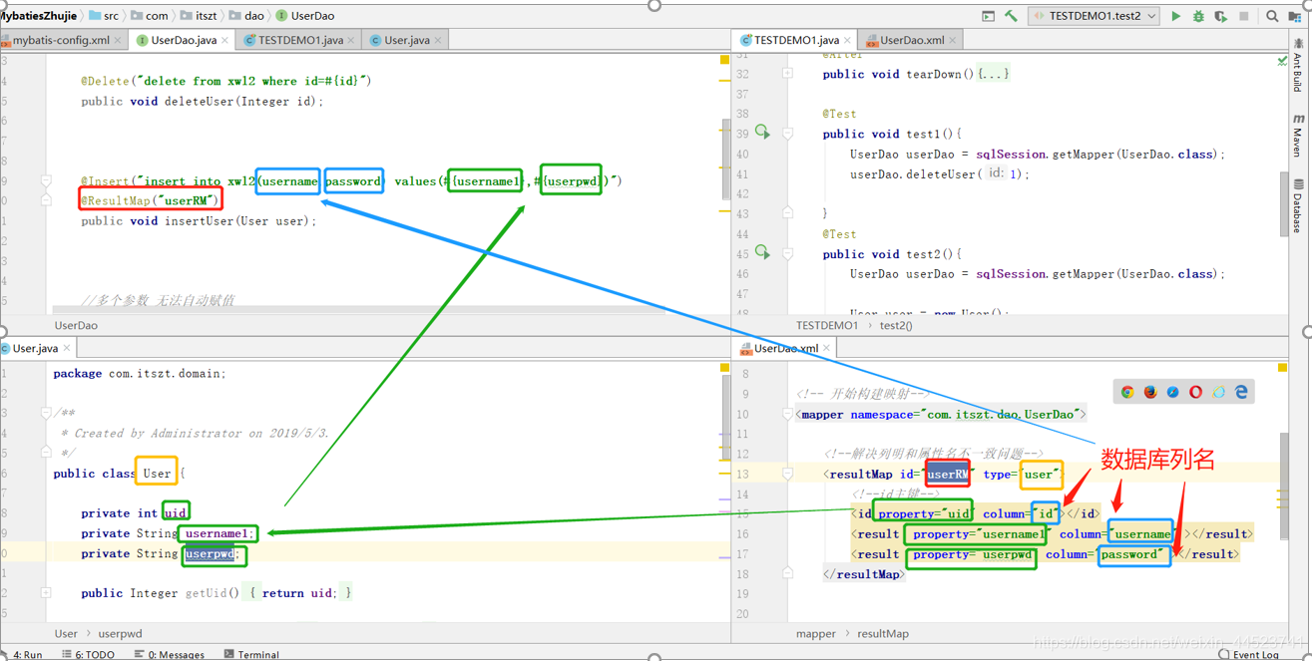Open the Run tool window
This screenshot has height=661, width=1312.
[23, 654]
